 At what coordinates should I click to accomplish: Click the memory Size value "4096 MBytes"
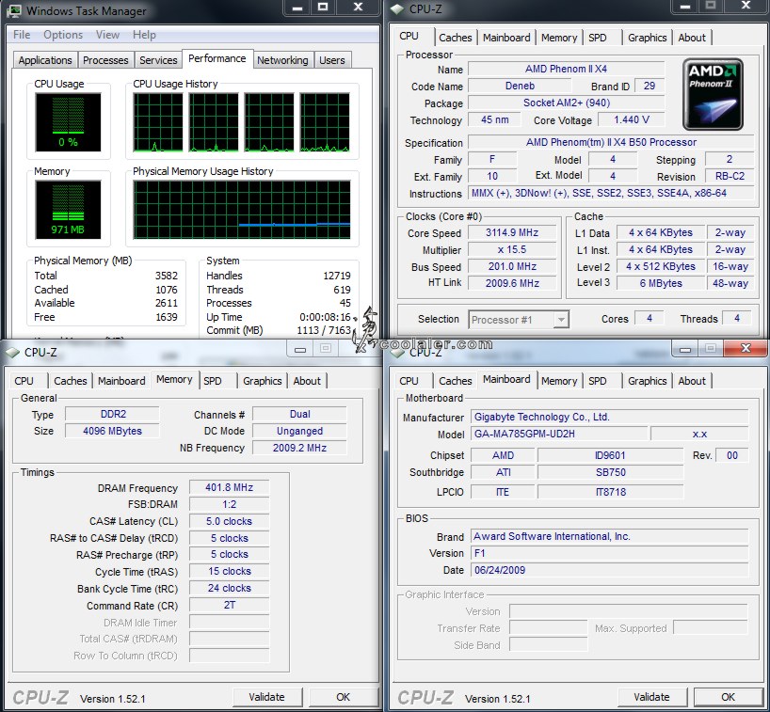112,431
